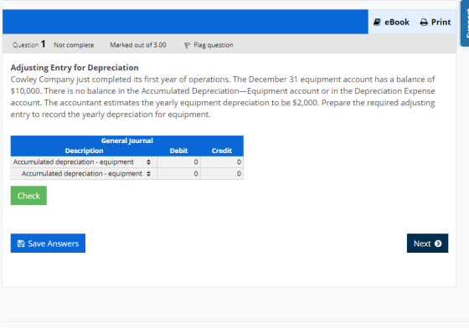Click the Print printer icon
This screenshot has height=328, width=469.
pos(424,22)
